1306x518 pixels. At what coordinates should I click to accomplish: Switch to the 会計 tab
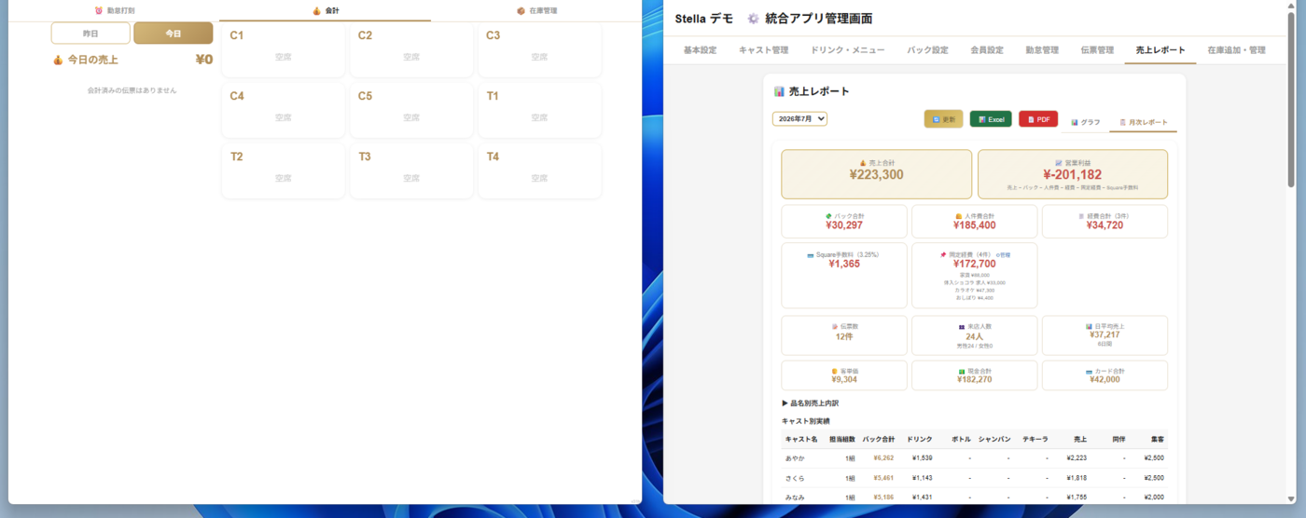point(326,10)
